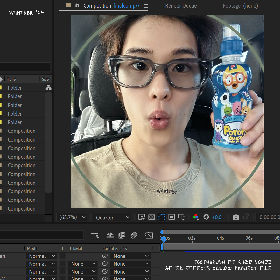280x280 pixels.
Task: Click the Show Snapshot icon
Action: click(x=246, y=217)
